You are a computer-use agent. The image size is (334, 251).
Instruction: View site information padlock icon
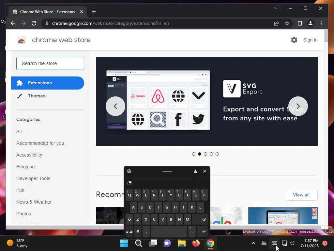(x=47, y=23)
